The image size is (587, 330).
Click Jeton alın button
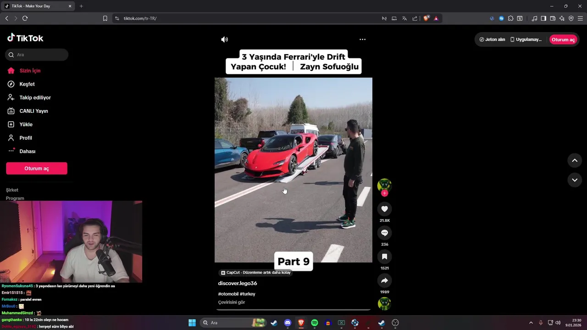tap(492, 39)
